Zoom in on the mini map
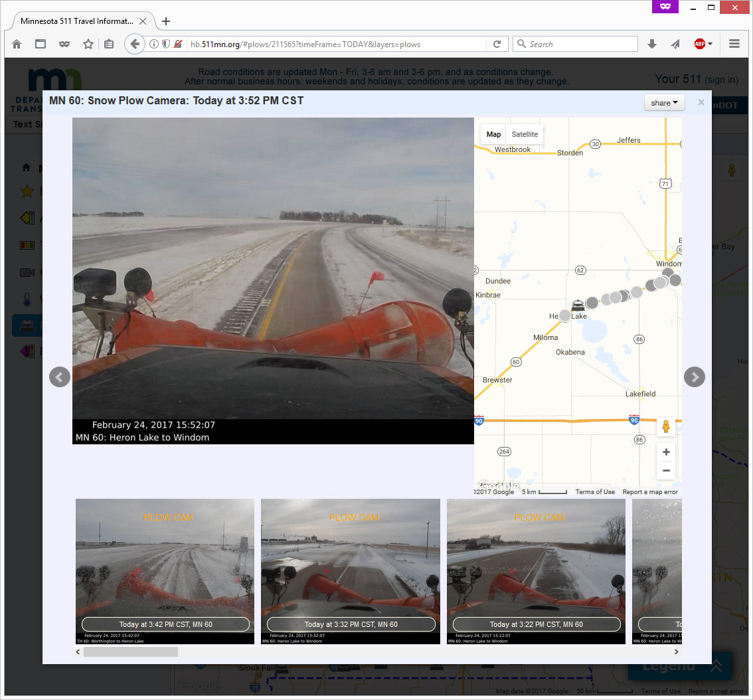The height and width of the screenshot is (700, 753). tap(666, 452)
